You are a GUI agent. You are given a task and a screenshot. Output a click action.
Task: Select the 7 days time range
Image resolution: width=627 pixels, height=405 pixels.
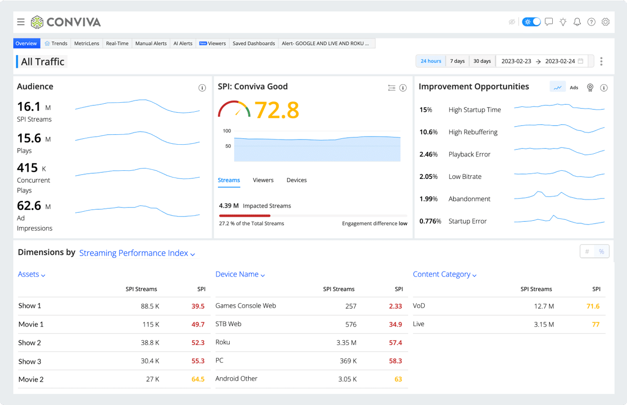tap(457, 61)
